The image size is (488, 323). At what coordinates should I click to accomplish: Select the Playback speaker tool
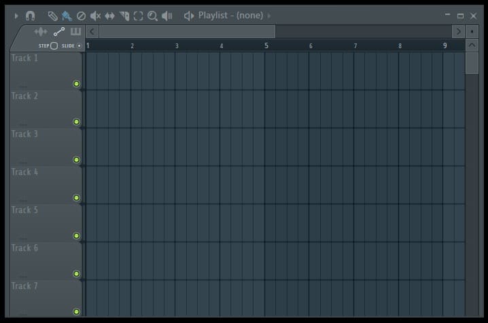click(x=167, y=16)
